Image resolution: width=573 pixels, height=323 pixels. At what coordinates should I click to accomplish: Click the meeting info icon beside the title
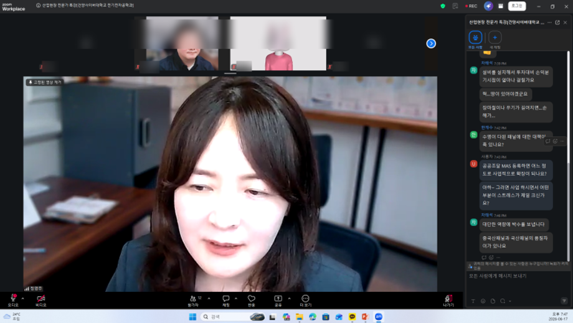[39, 6]
